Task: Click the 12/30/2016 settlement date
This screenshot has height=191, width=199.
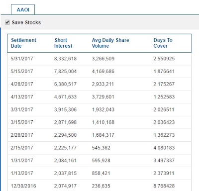Action: [x=23, y=186]
